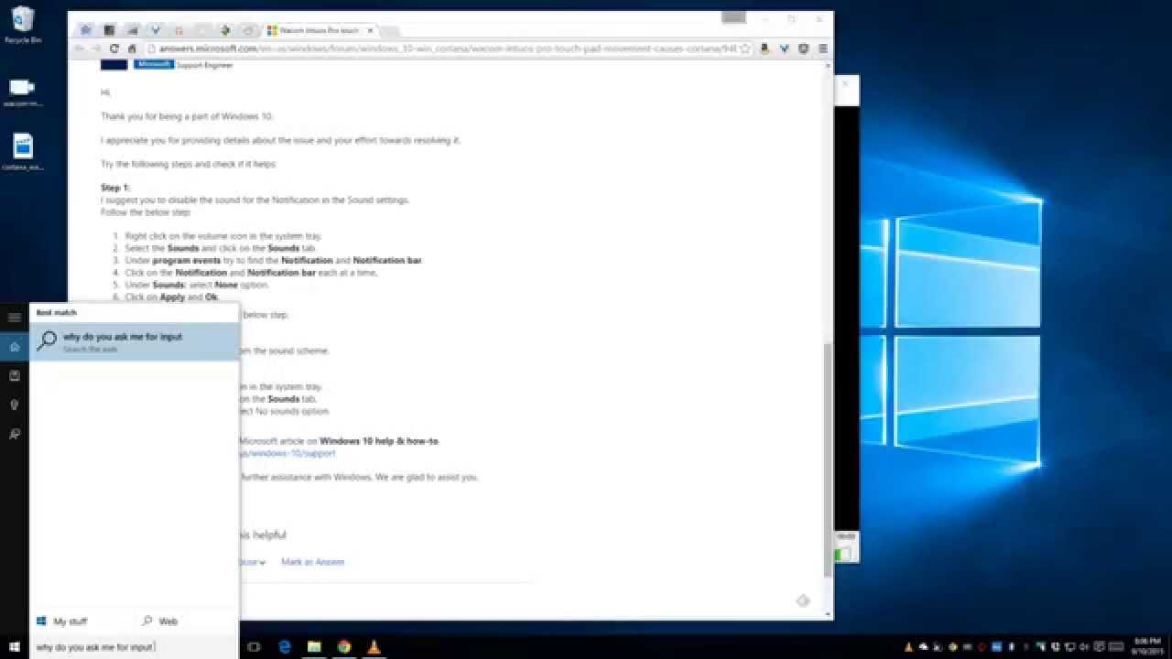This screenshot has width=1172, height=659.
Task: Open Cortana Notebook icon in sidebar
Action: tap(15, 375)
